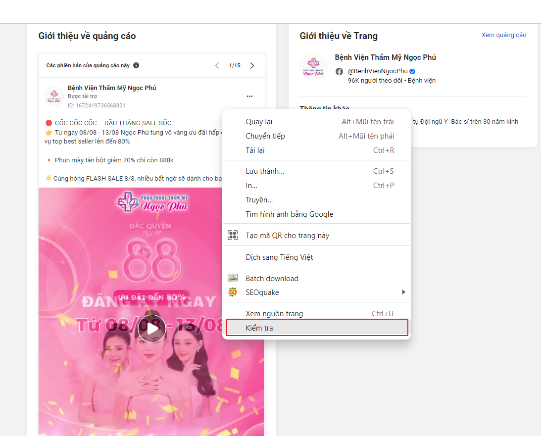Go to previous ad version arrow
Image resolution: width=541 pixels, height=436 pixels.
217,65
